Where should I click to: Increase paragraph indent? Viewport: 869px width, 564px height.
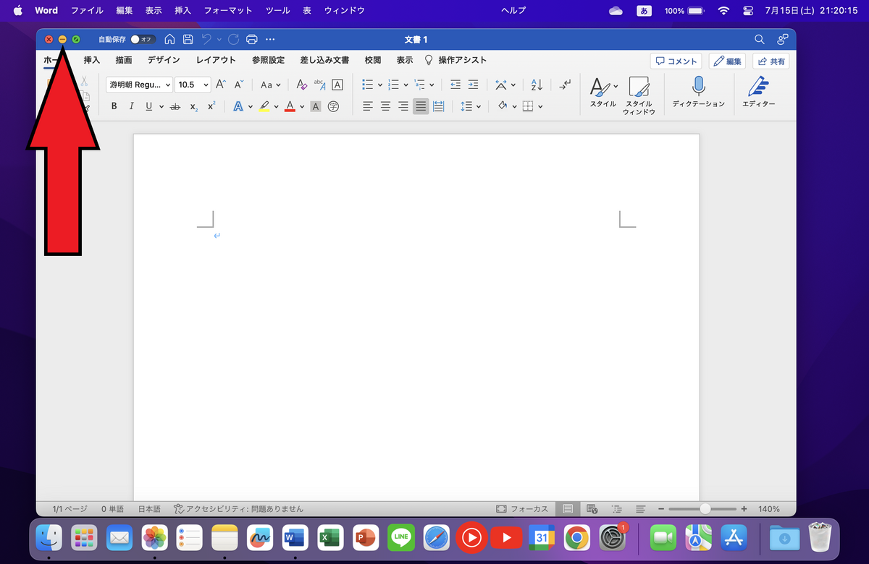click(473, 85)
